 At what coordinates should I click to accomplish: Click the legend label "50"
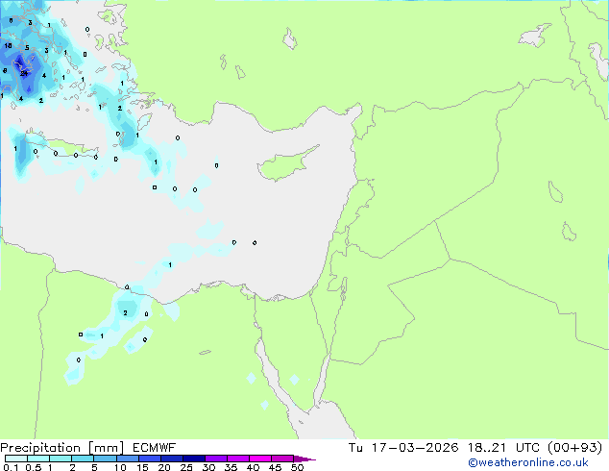click(x=297, y=467)
